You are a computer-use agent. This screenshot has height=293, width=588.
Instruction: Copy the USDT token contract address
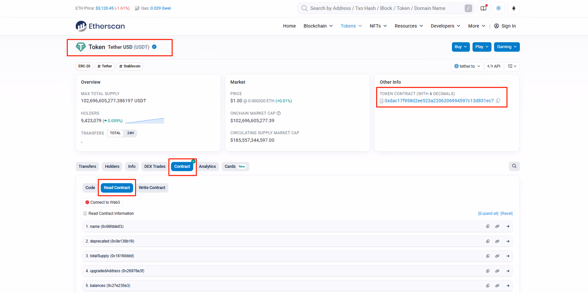pyautogui.click(x=498, y=101)
